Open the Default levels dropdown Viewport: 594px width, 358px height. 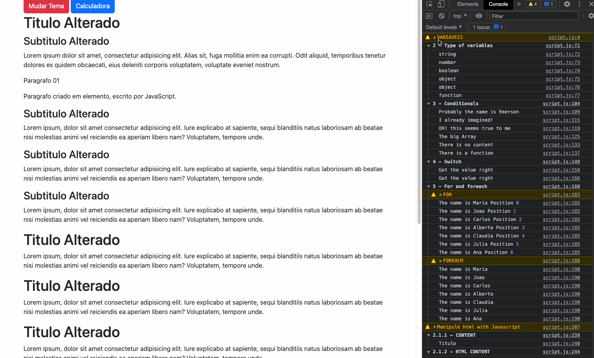(444, 27)
